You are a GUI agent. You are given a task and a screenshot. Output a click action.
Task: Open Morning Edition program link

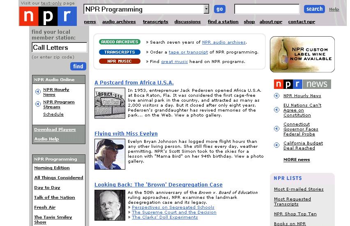52,168
